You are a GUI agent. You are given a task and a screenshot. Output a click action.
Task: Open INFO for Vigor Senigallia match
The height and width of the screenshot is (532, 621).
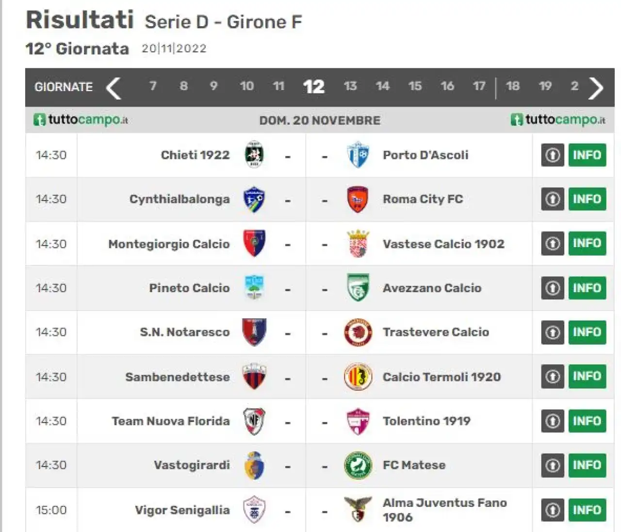(587, 510)
